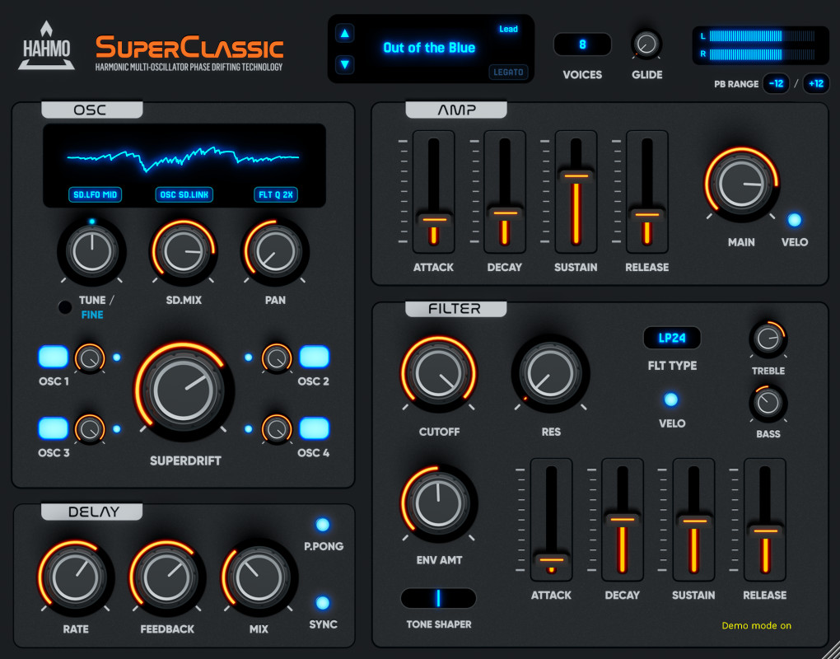Viewport: 840px width, 659px height.
Task: Select next preset with down arrow
Action: point(344,65)
